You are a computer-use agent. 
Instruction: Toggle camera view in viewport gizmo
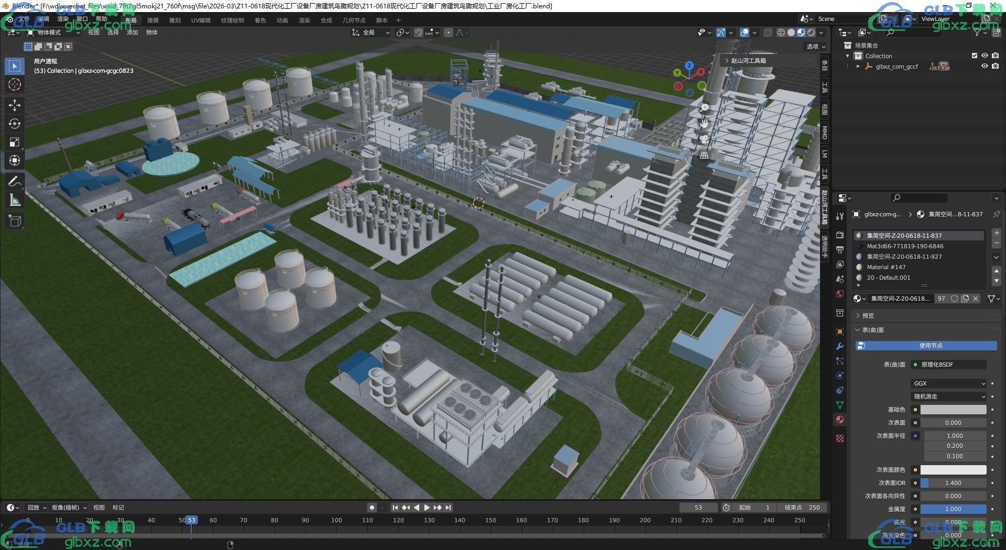(704, 139)
